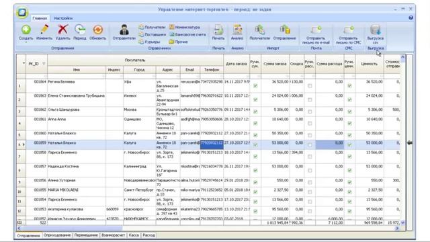Sort by the Дата заказа column header
Image resolution: width=430 pixels, height=242 pixels.
tap(236, 64)
